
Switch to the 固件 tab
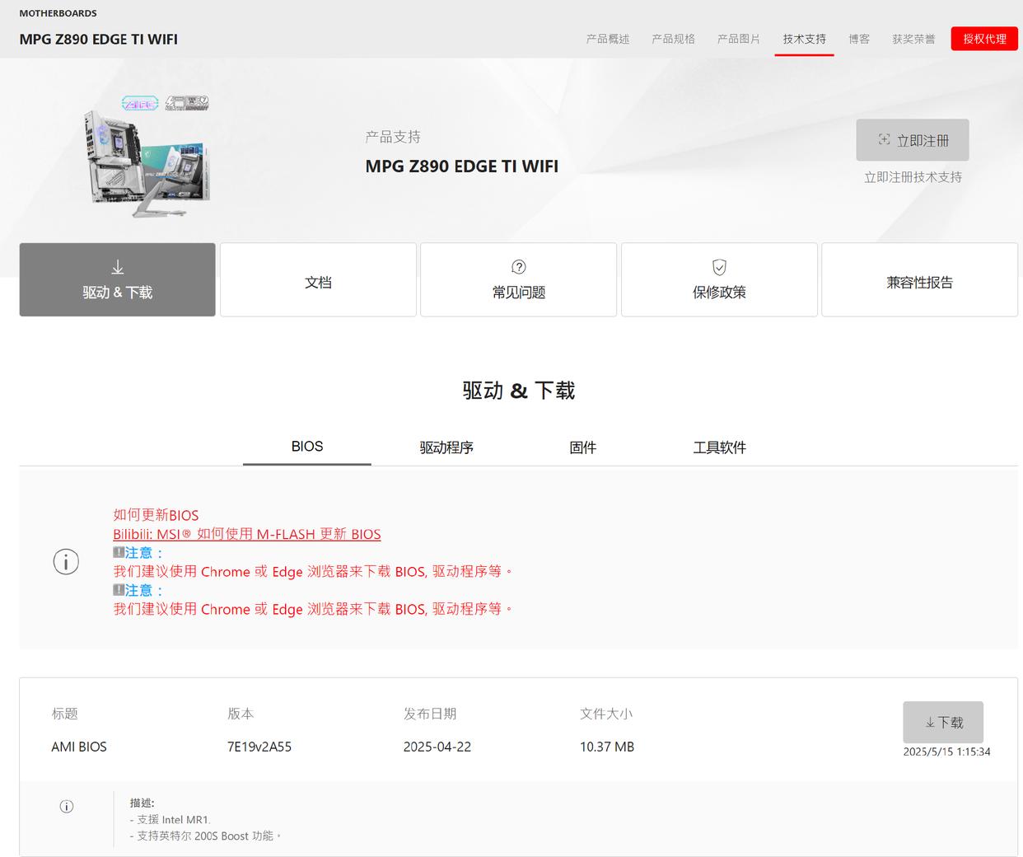coord(582,447)
